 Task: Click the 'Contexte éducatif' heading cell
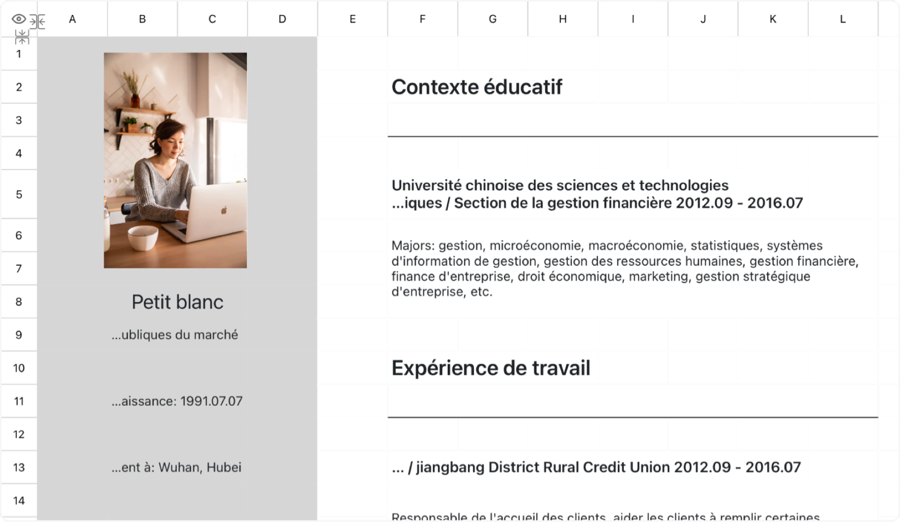coord(477,87)
